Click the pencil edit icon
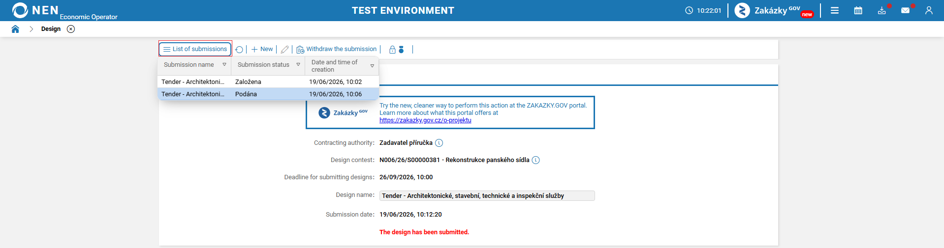This screenshot has width=944, height=248. click(284, 50)
